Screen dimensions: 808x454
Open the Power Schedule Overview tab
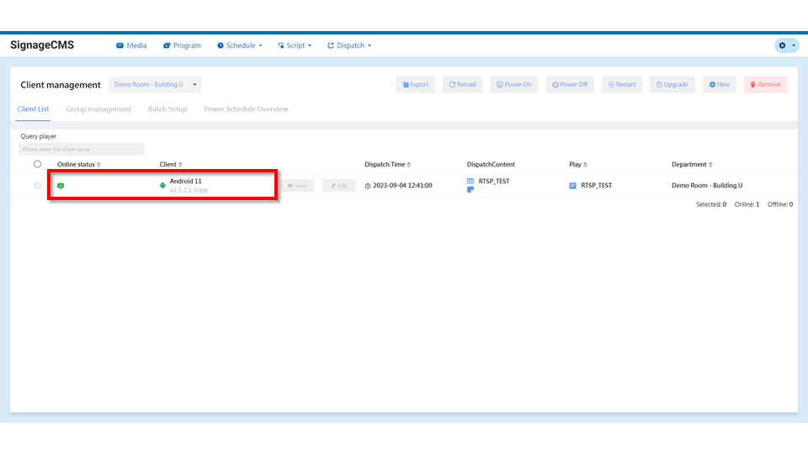tap(246, 109)
